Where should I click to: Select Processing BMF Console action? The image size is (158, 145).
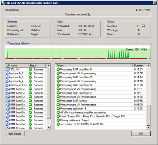(x=101, y=101)
